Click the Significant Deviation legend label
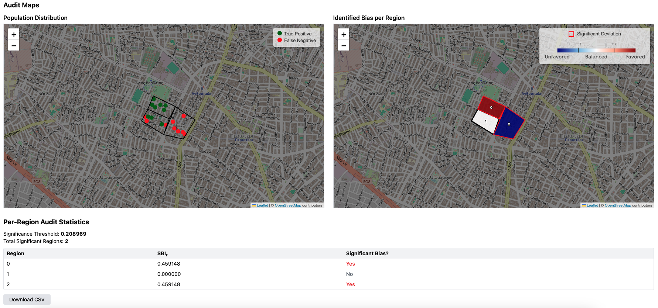The image size is (658, 308). tap(599, 34)
